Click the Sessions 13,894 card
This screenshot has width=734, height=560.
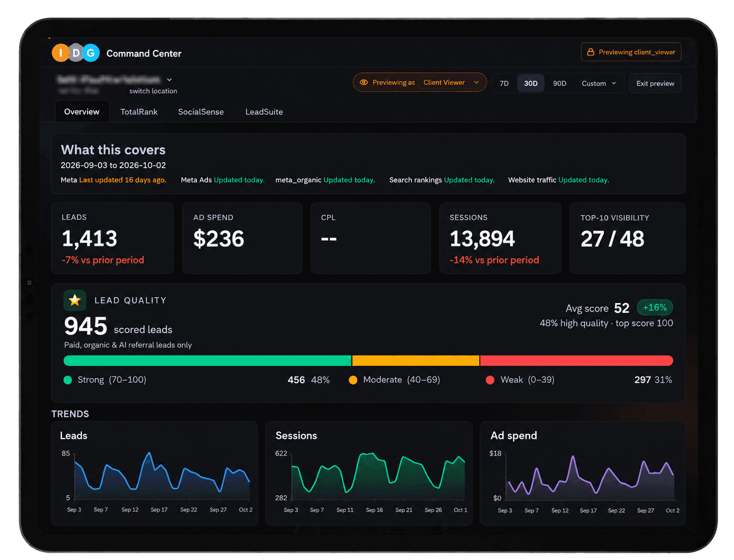(500, 238)
